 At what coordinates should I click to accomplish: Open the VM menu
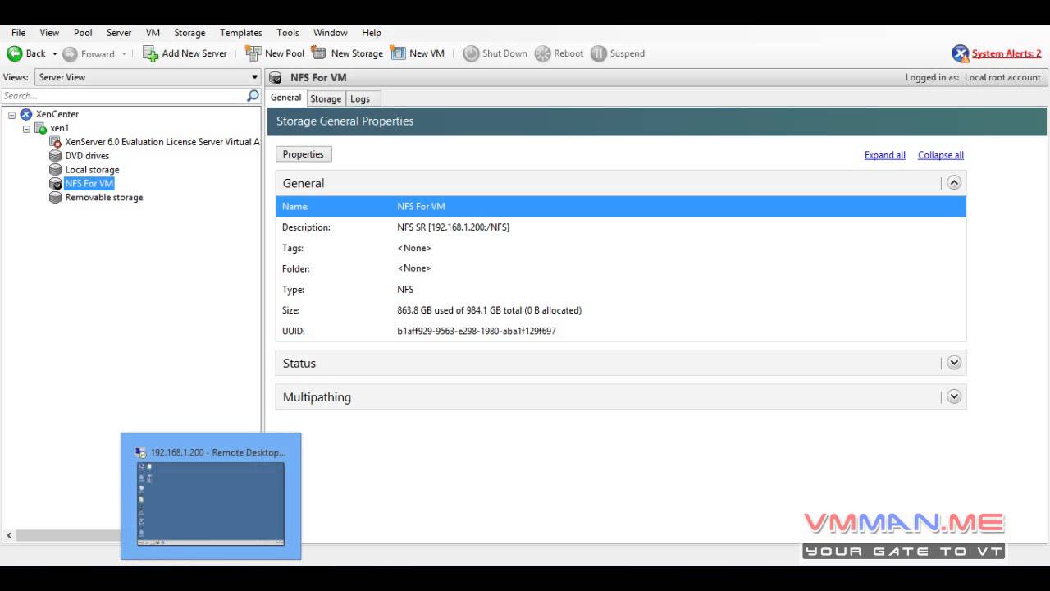coord(153,33)
